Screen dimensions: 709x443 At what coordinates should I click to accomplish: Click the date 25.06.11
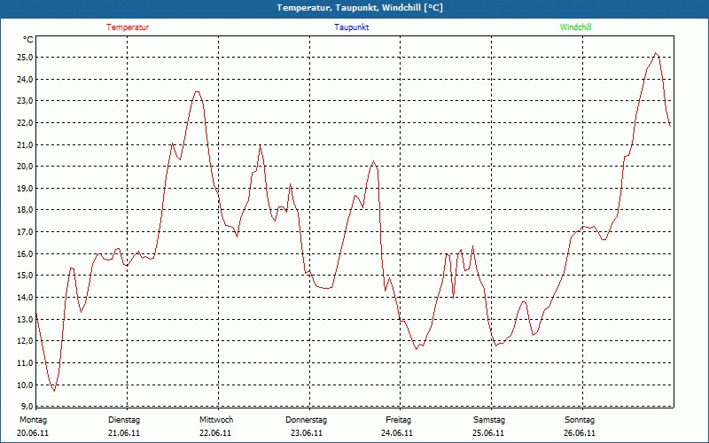(x=488, y=433)
